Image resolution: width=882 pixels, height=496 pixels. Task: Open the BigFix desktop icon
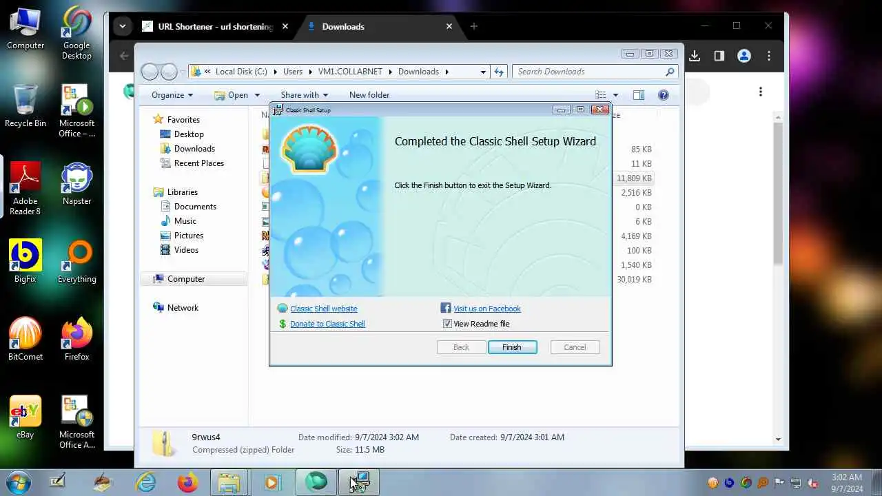[25, 262]
